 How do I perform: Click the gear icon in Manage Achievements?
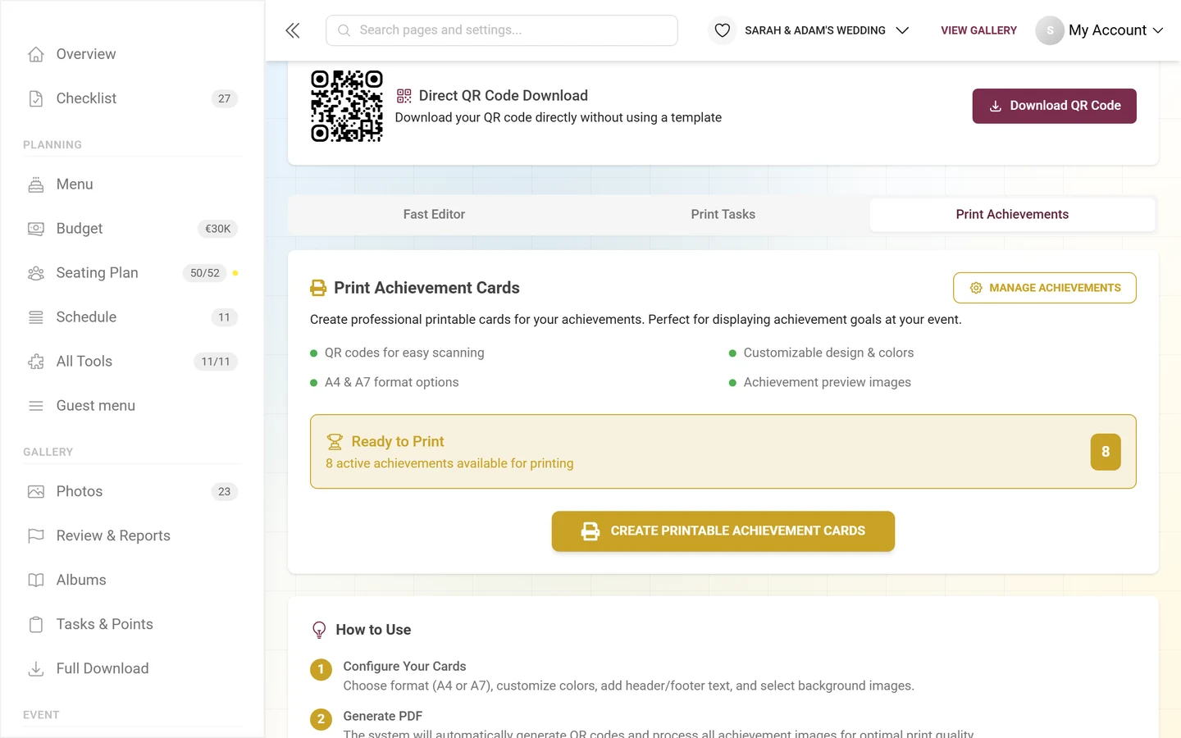click(x=976, y=288)
